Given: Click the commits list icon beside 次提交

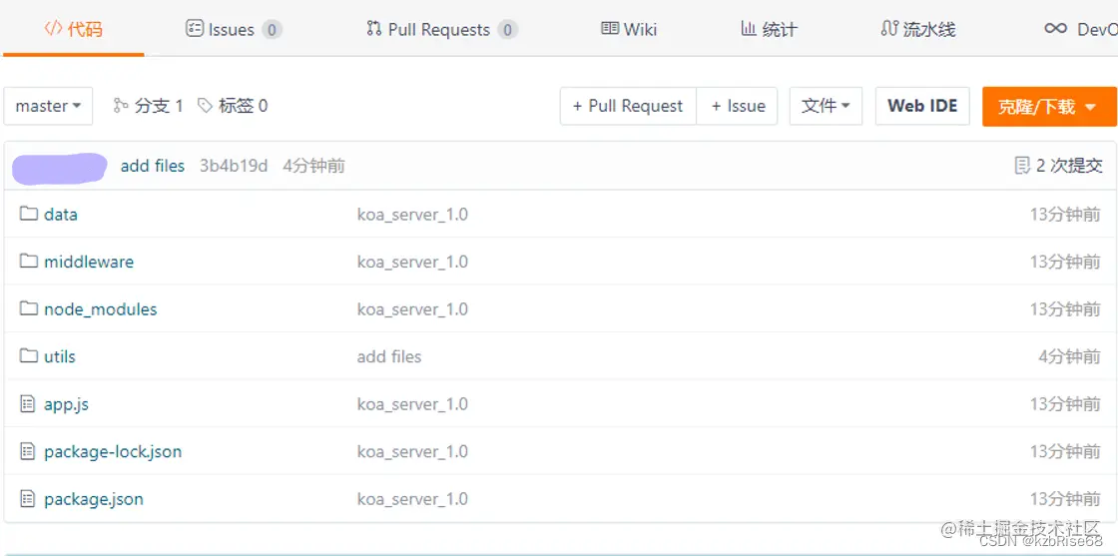Looking at the screenshot, I should point(1022,166).
